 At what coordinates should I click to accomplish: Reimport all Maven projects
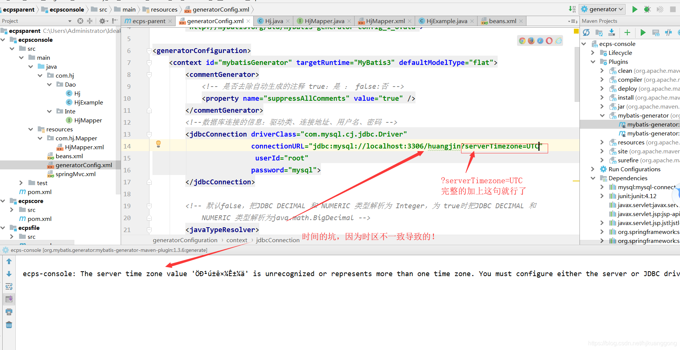click(586, 33)
